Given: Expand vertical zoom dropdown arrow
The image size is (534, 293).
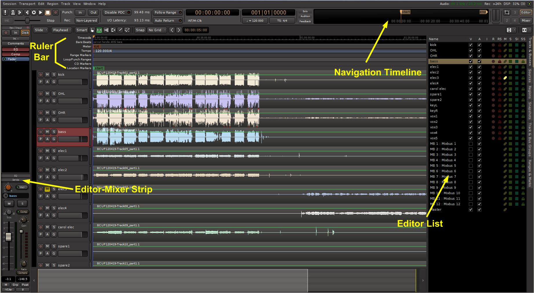Looking at the screenshot, I should [x=515, y=30].
